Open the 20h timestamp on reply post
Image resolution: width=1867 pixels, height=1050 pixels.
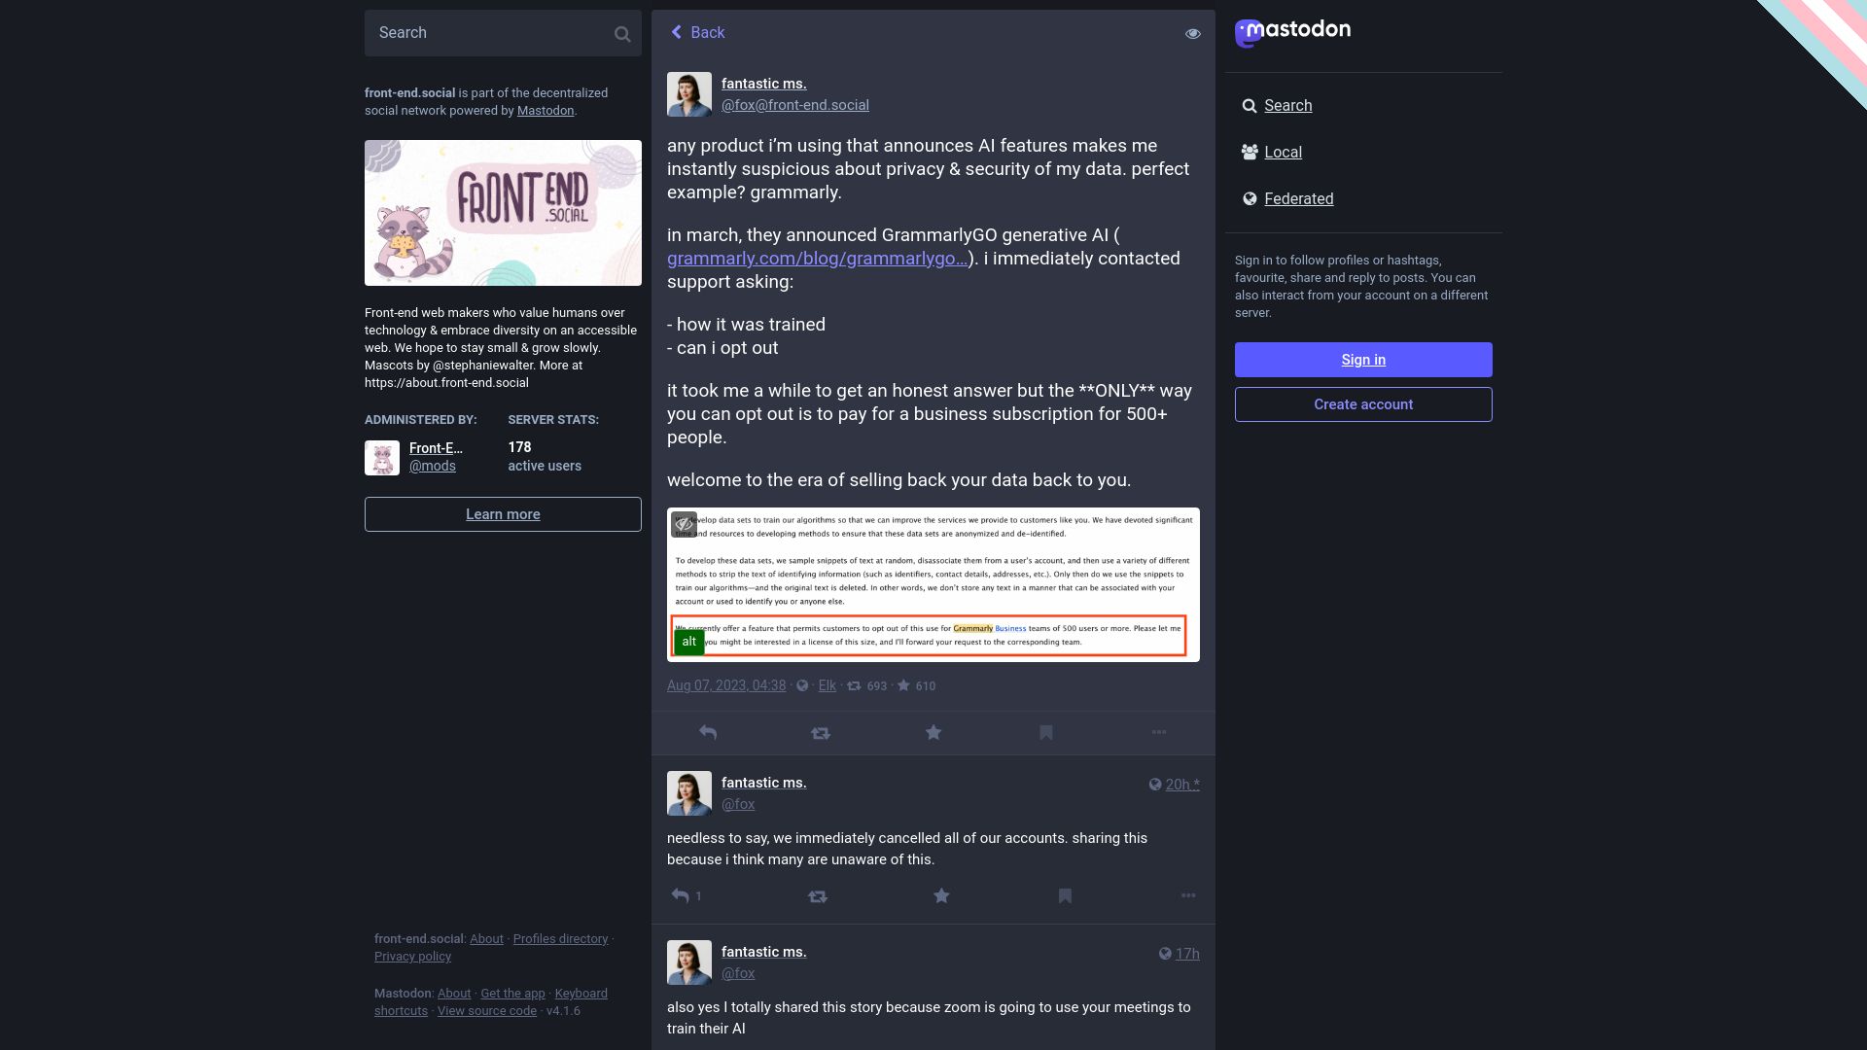pos(1182,785)
